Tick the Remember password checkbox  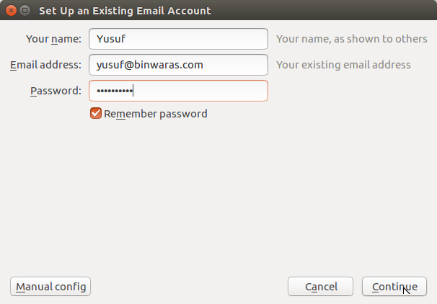click(x=96, y=114)
